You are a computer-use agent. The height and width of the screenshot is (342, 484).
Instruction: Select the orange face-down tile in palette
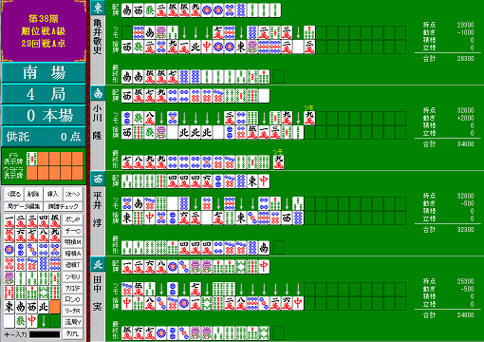pos(55,307)
